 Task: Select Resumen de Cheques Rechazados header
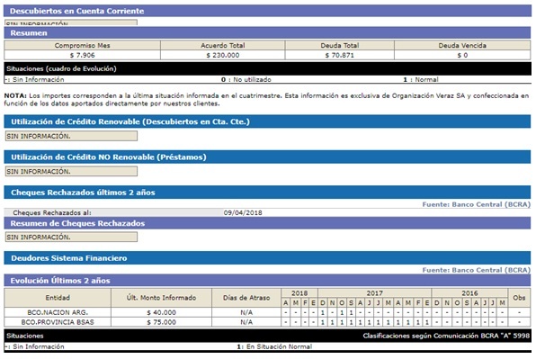click(x=267, y=223)
